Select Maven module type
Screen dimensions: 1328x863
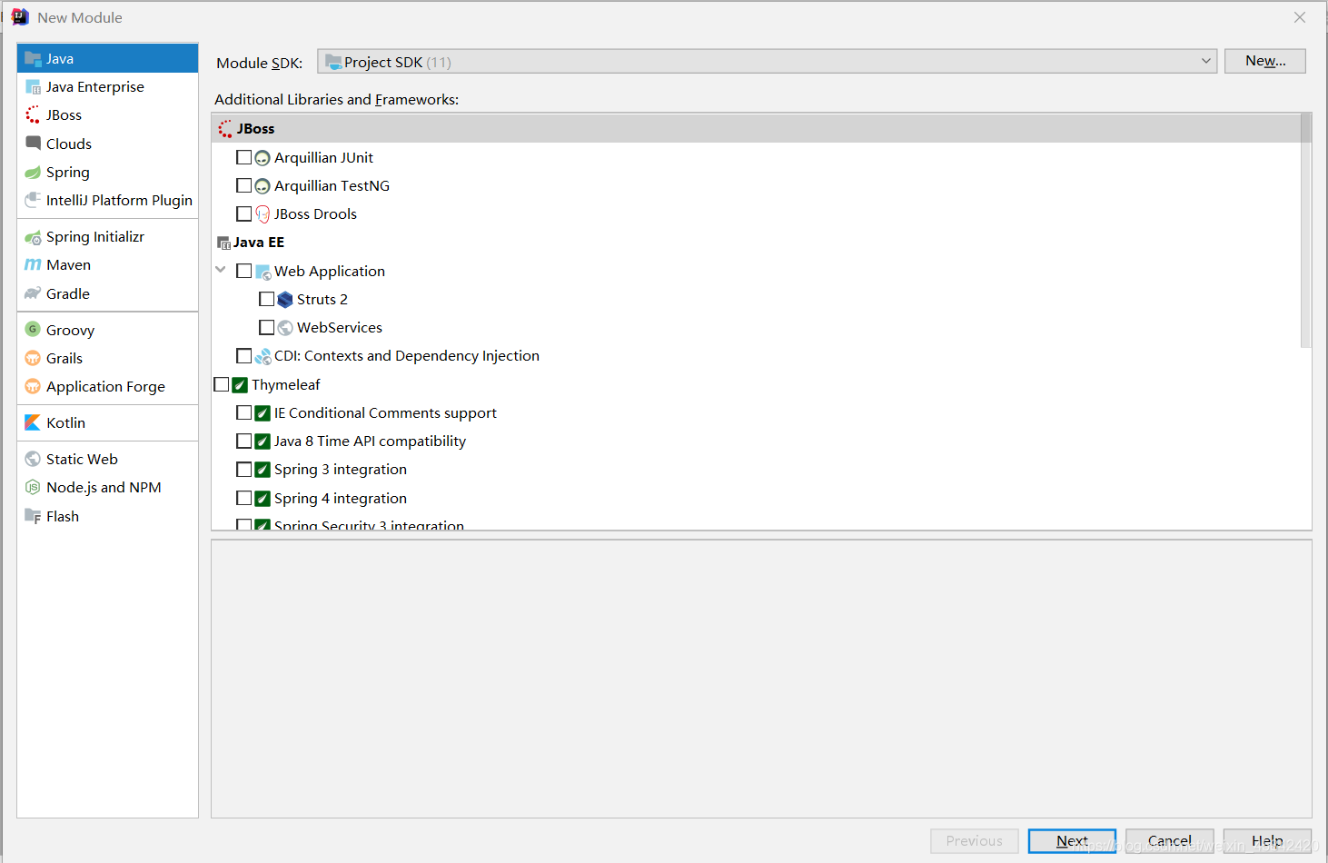107,265
